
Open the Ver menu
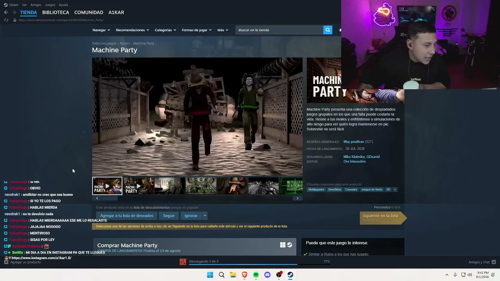click(25, 5)
